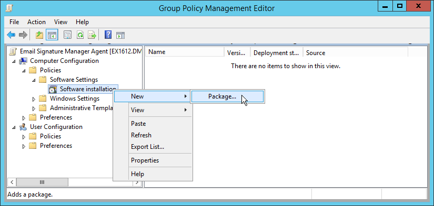The height and width of the screenshot is (206, 434).
Task: Collapse the Policies node under Computer Configuration
Action: coord(24,71)
